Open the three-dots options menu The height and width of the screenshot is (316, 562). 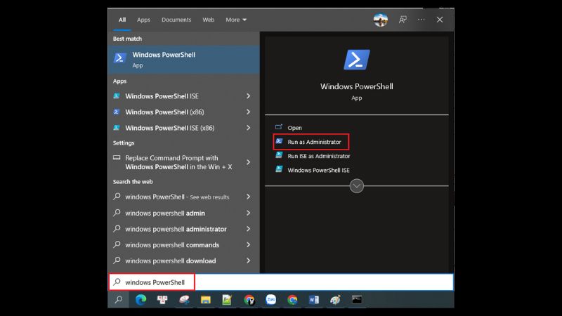point(421,20)
